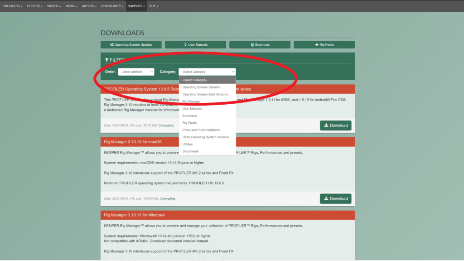Open Changelog link for Rig Manager macOS
Screen dimensions: 464x261
167,198
